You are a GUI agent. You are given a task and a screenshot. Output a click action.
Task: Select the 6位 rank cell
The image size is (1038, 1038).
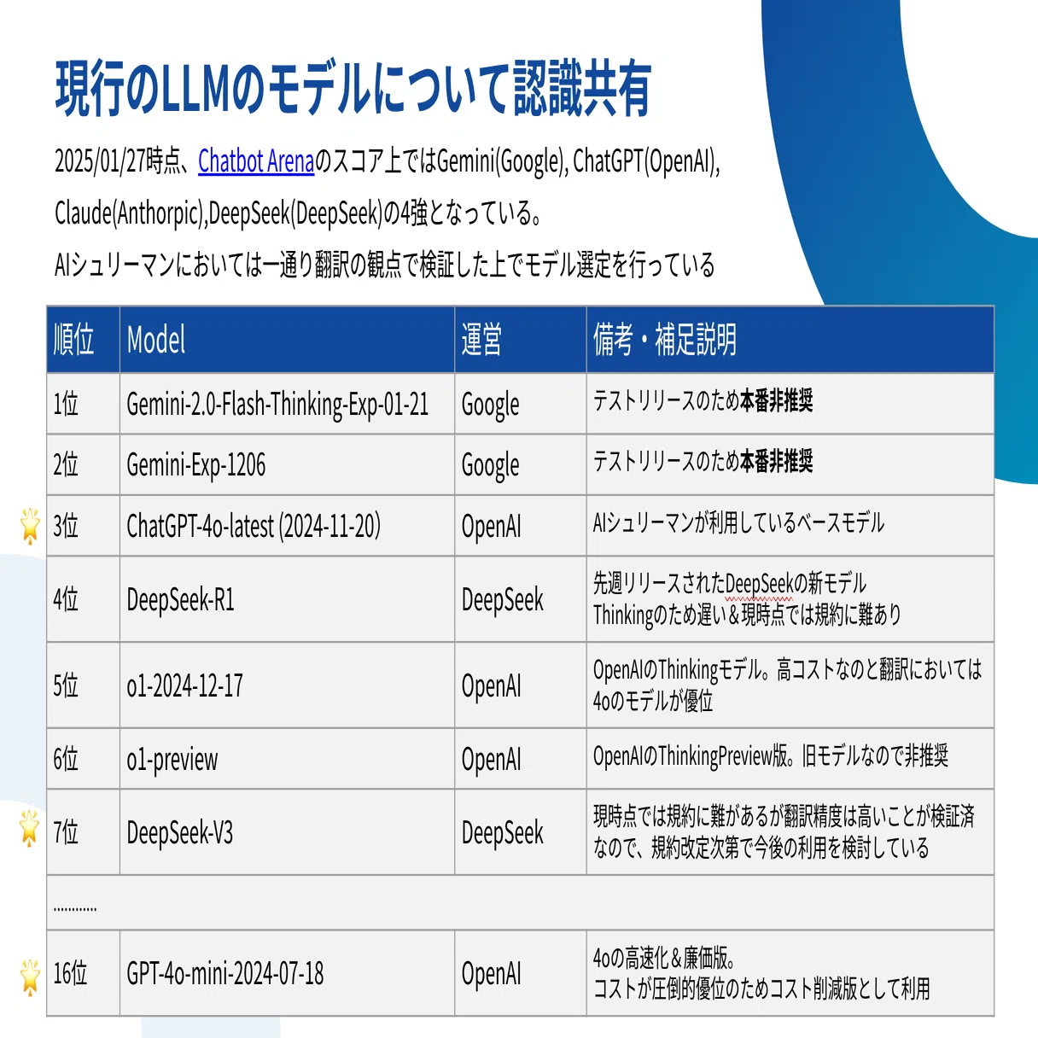tap(84, 759)
